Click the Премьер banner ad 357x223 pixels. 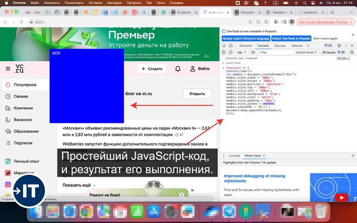pos(110,44)
